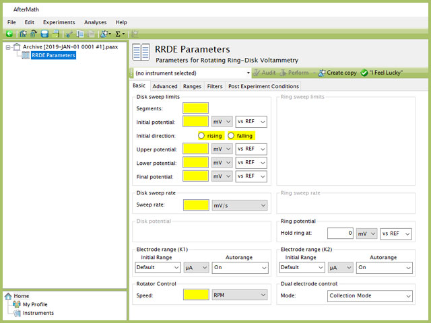The width and height of the screenshot is (431, 323).
Task: Switch to the Advanced tab
Action: point(165,86)
